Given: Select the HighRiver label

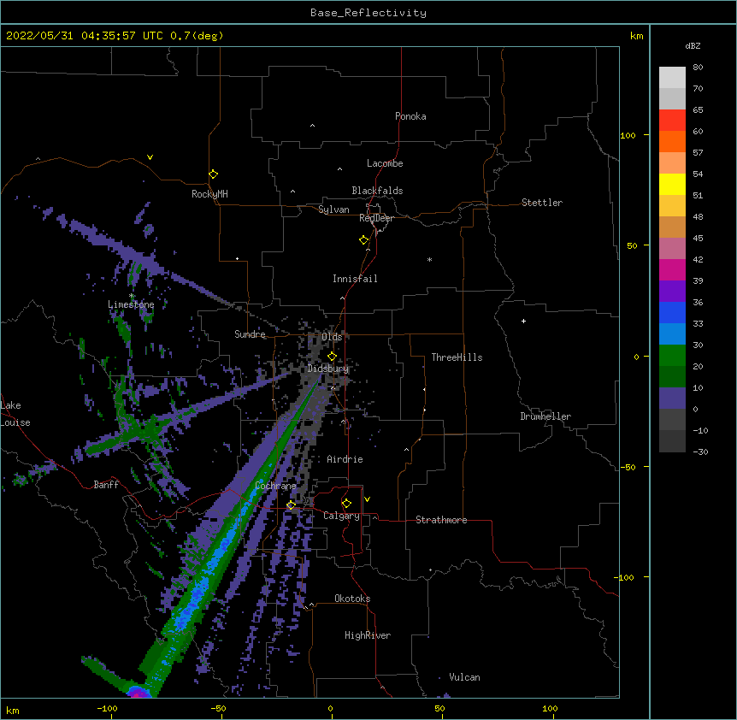Looking at the screenshot, I should pyautogui.click(x=368, y=635).
